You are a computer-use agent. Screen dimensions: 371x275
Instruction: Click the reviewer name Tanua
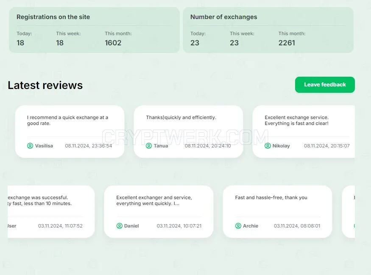(161, 146)
